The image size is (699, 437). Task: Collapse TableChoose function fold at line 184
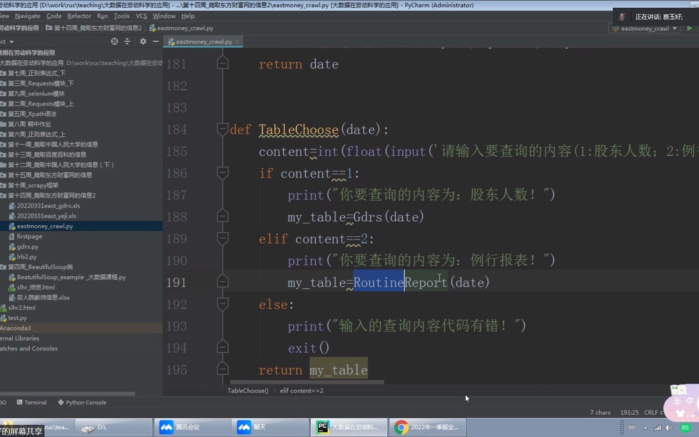(222, 129)
